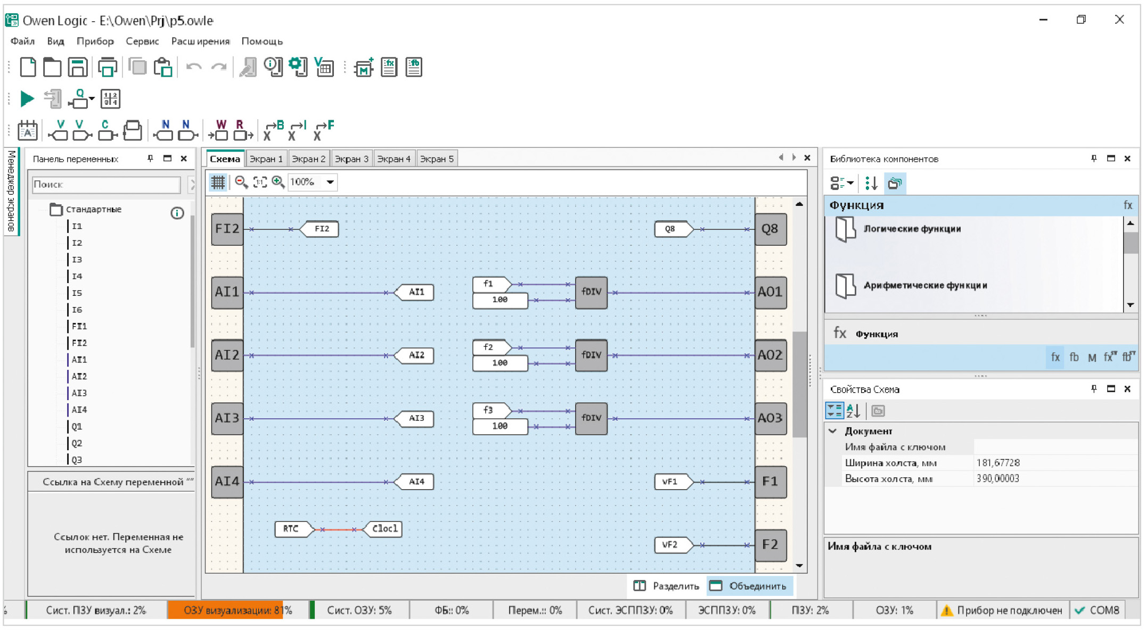Collapse the Документ property group

pyautogui.click(x=833, y=431)
